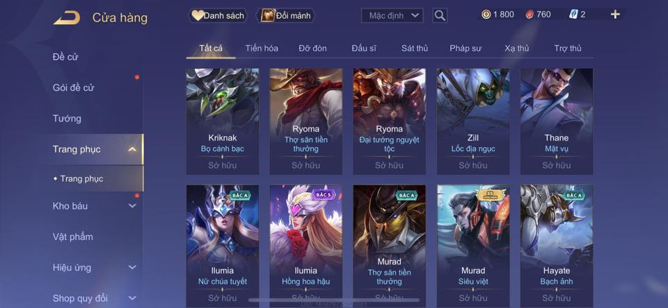Screen dimensions: 668x308
Task: Expand the Kho báu sidebar section
Action: tap(132, 206)
